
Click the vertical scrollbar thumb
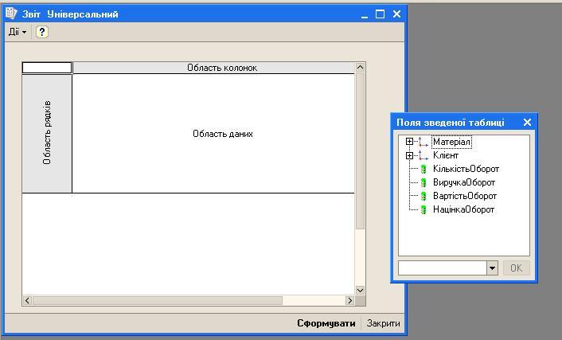click(361, 150)
